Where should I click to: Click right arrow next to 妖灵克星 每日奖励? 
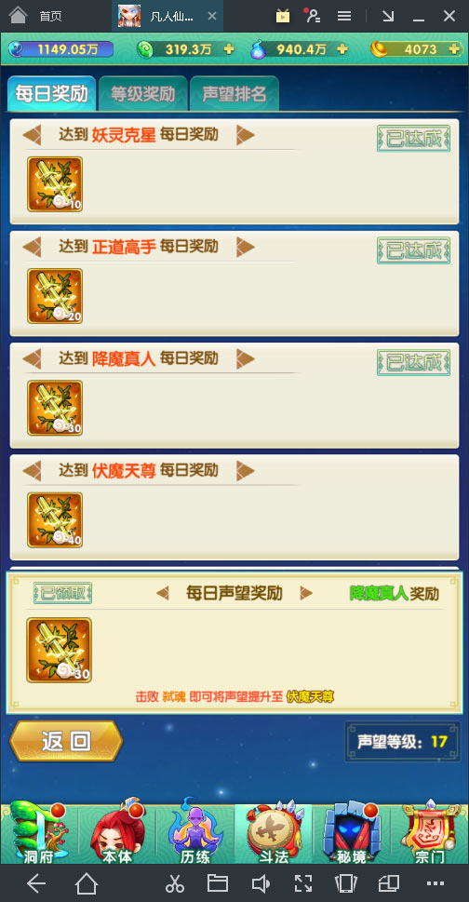(246, 135)
